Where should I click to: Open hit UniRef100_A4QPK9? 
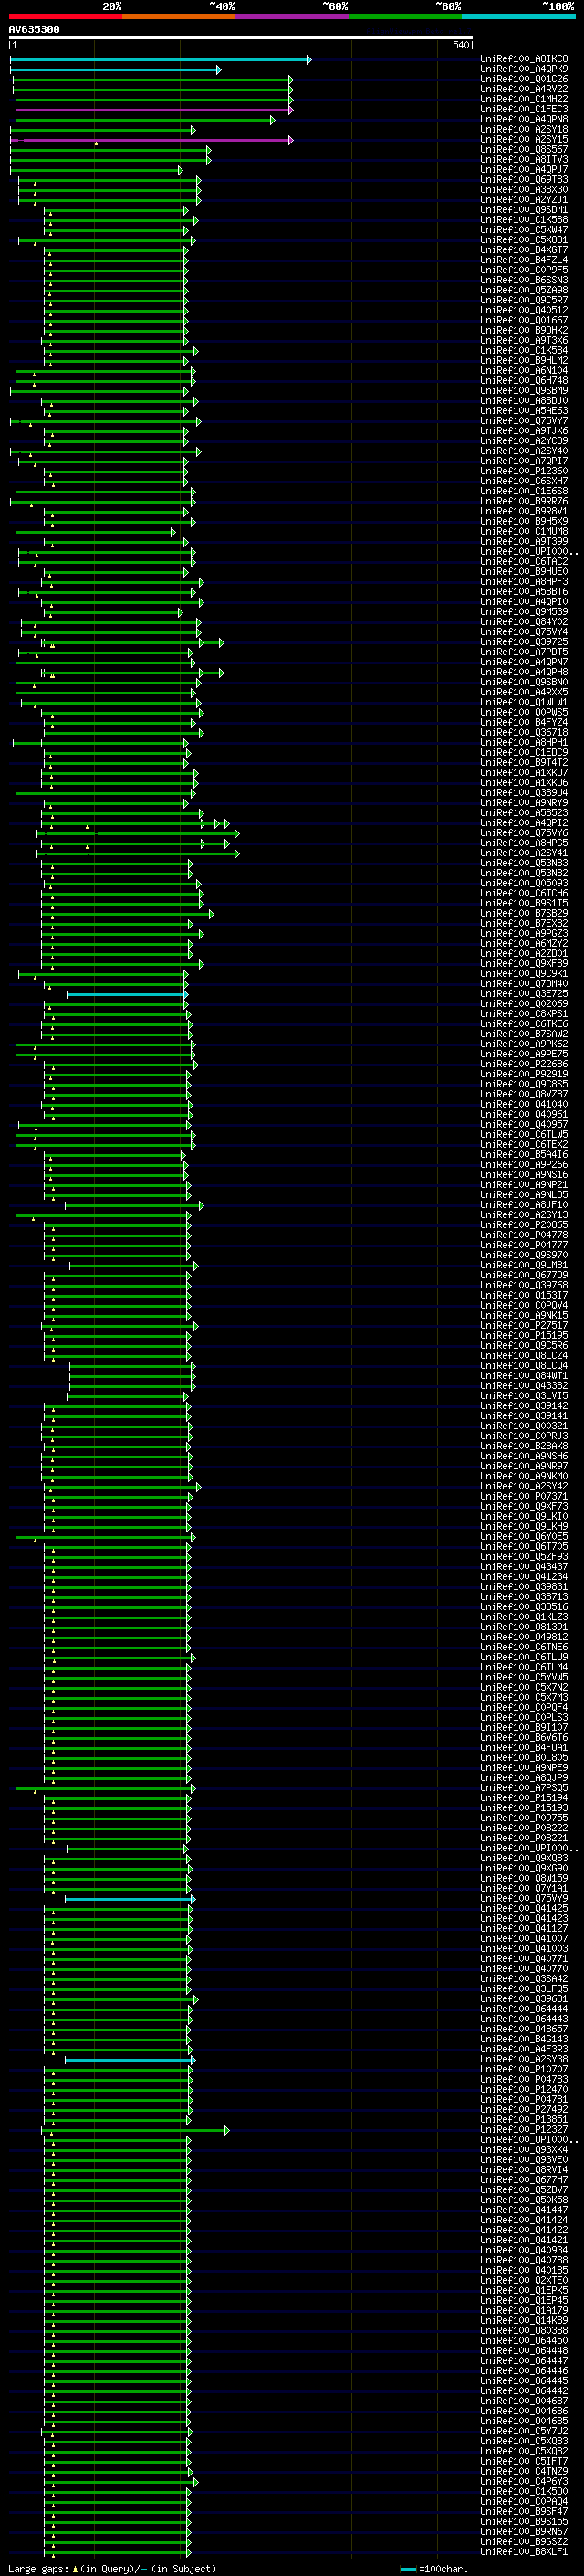[x=524, y=69]
